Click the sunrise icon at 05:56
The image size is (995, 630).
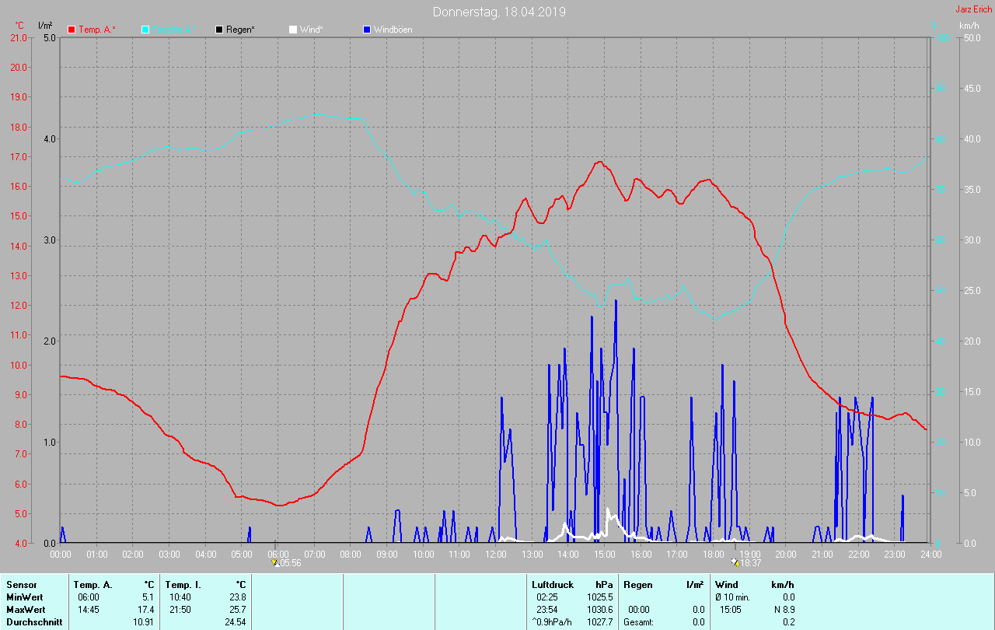tap(274, 562)
